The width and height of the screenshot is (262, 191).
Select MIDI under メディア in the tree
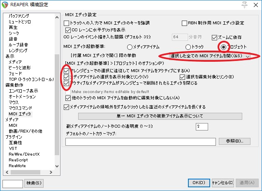13,126
